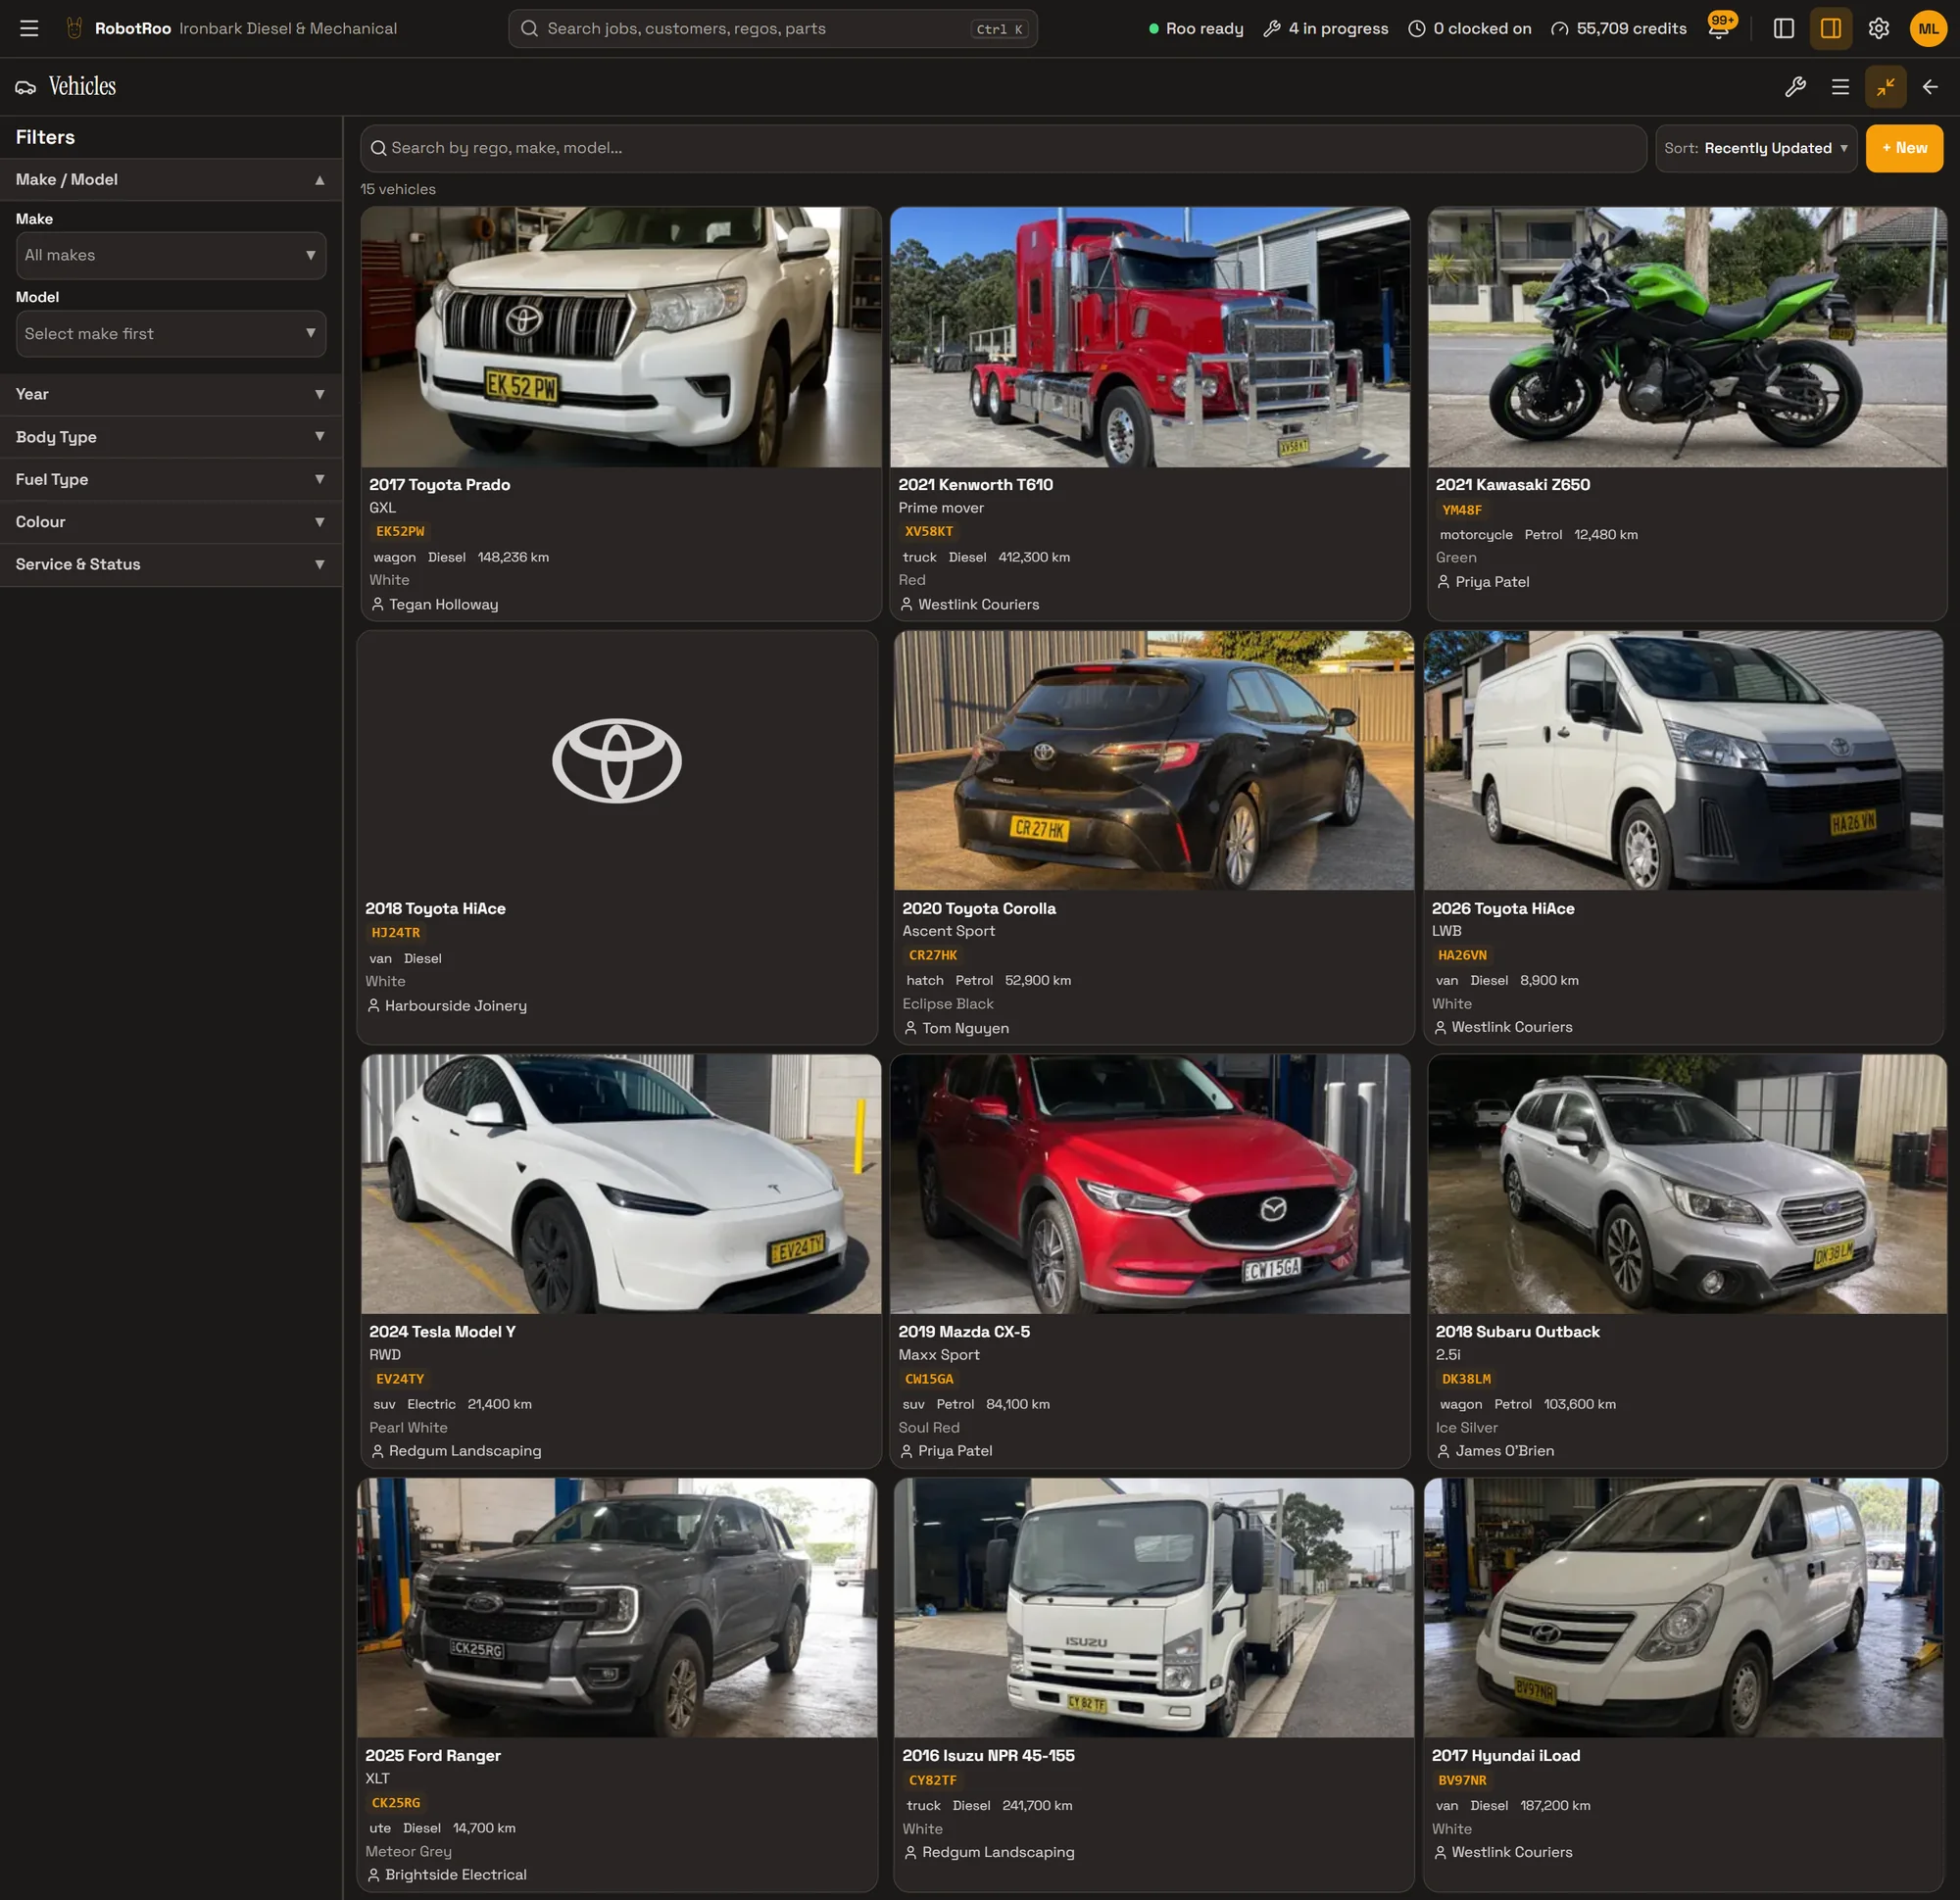Click the clock icon beside 0 clocked on
The image size is (1960, 1900).
coord(1416,28)
